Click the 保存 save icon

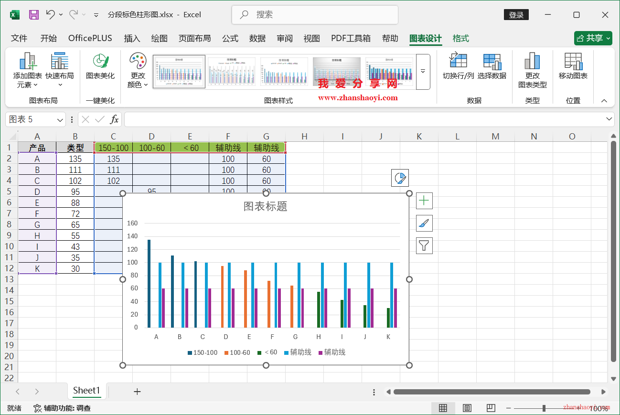(33, 14)
